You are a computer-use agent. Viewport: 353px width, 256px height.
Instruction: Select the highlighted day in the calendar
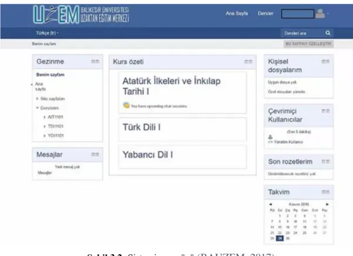click(x=280, y=238)
